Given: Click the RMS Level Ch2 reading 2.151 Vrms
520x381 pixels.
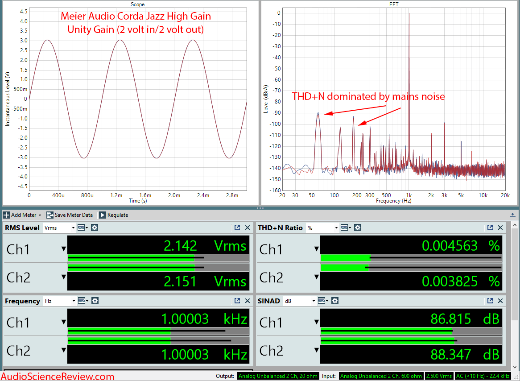Looking at the screenshot, I should (x=205, y=282).
